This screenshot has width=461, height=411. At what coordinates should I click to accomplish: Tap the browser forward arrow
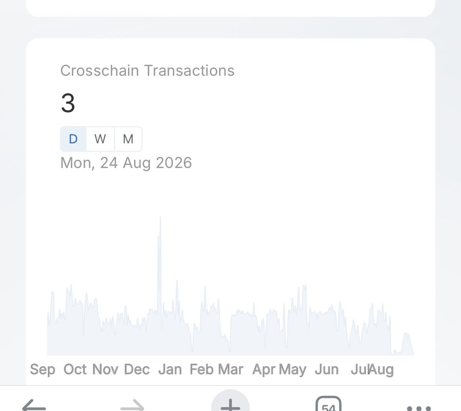pos(132,404)
